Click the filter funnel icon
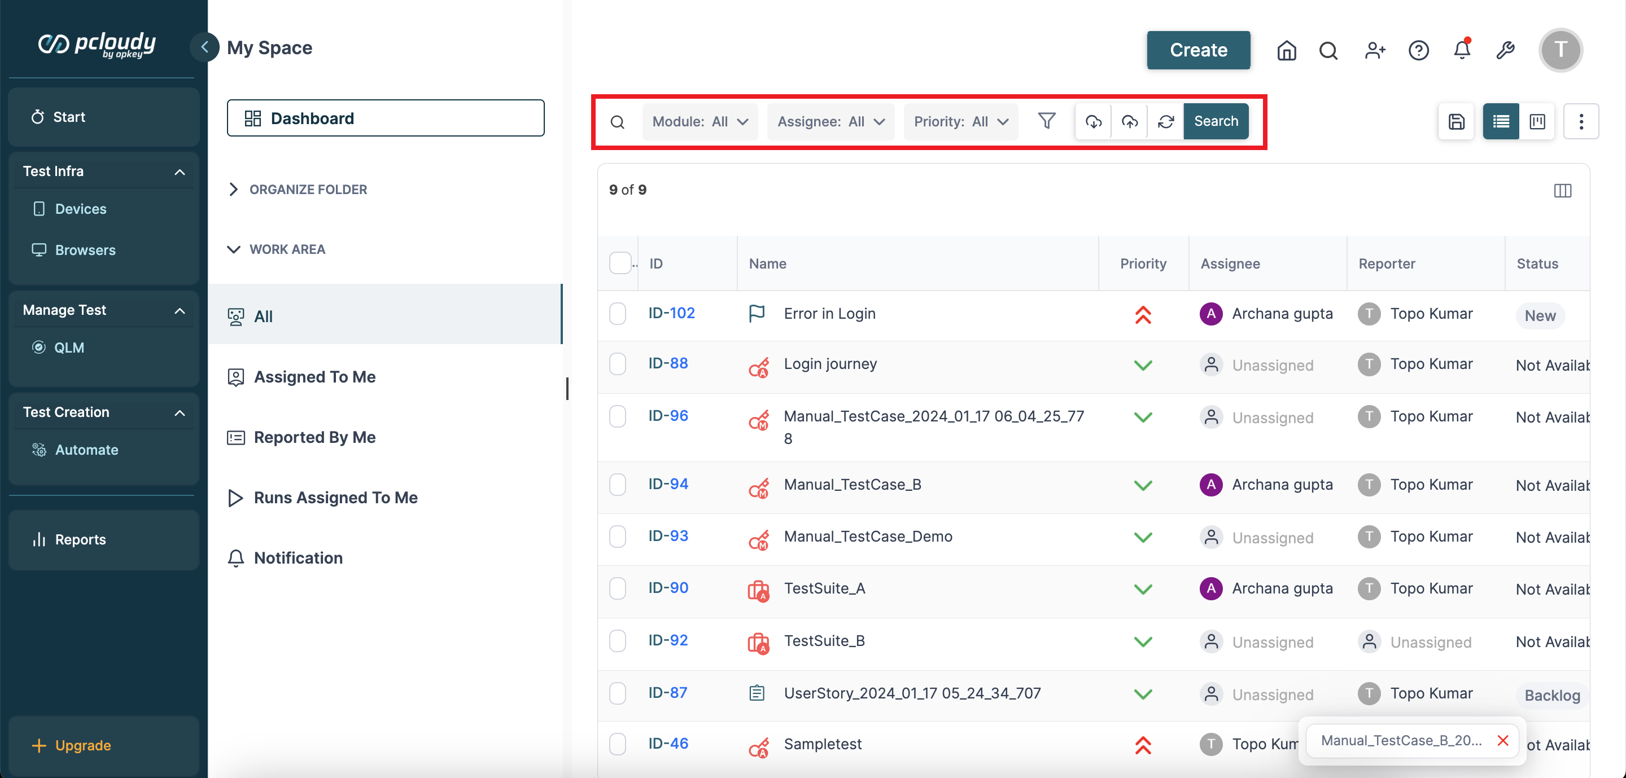Screen dimensions: 1626x778 (1047, 121)
